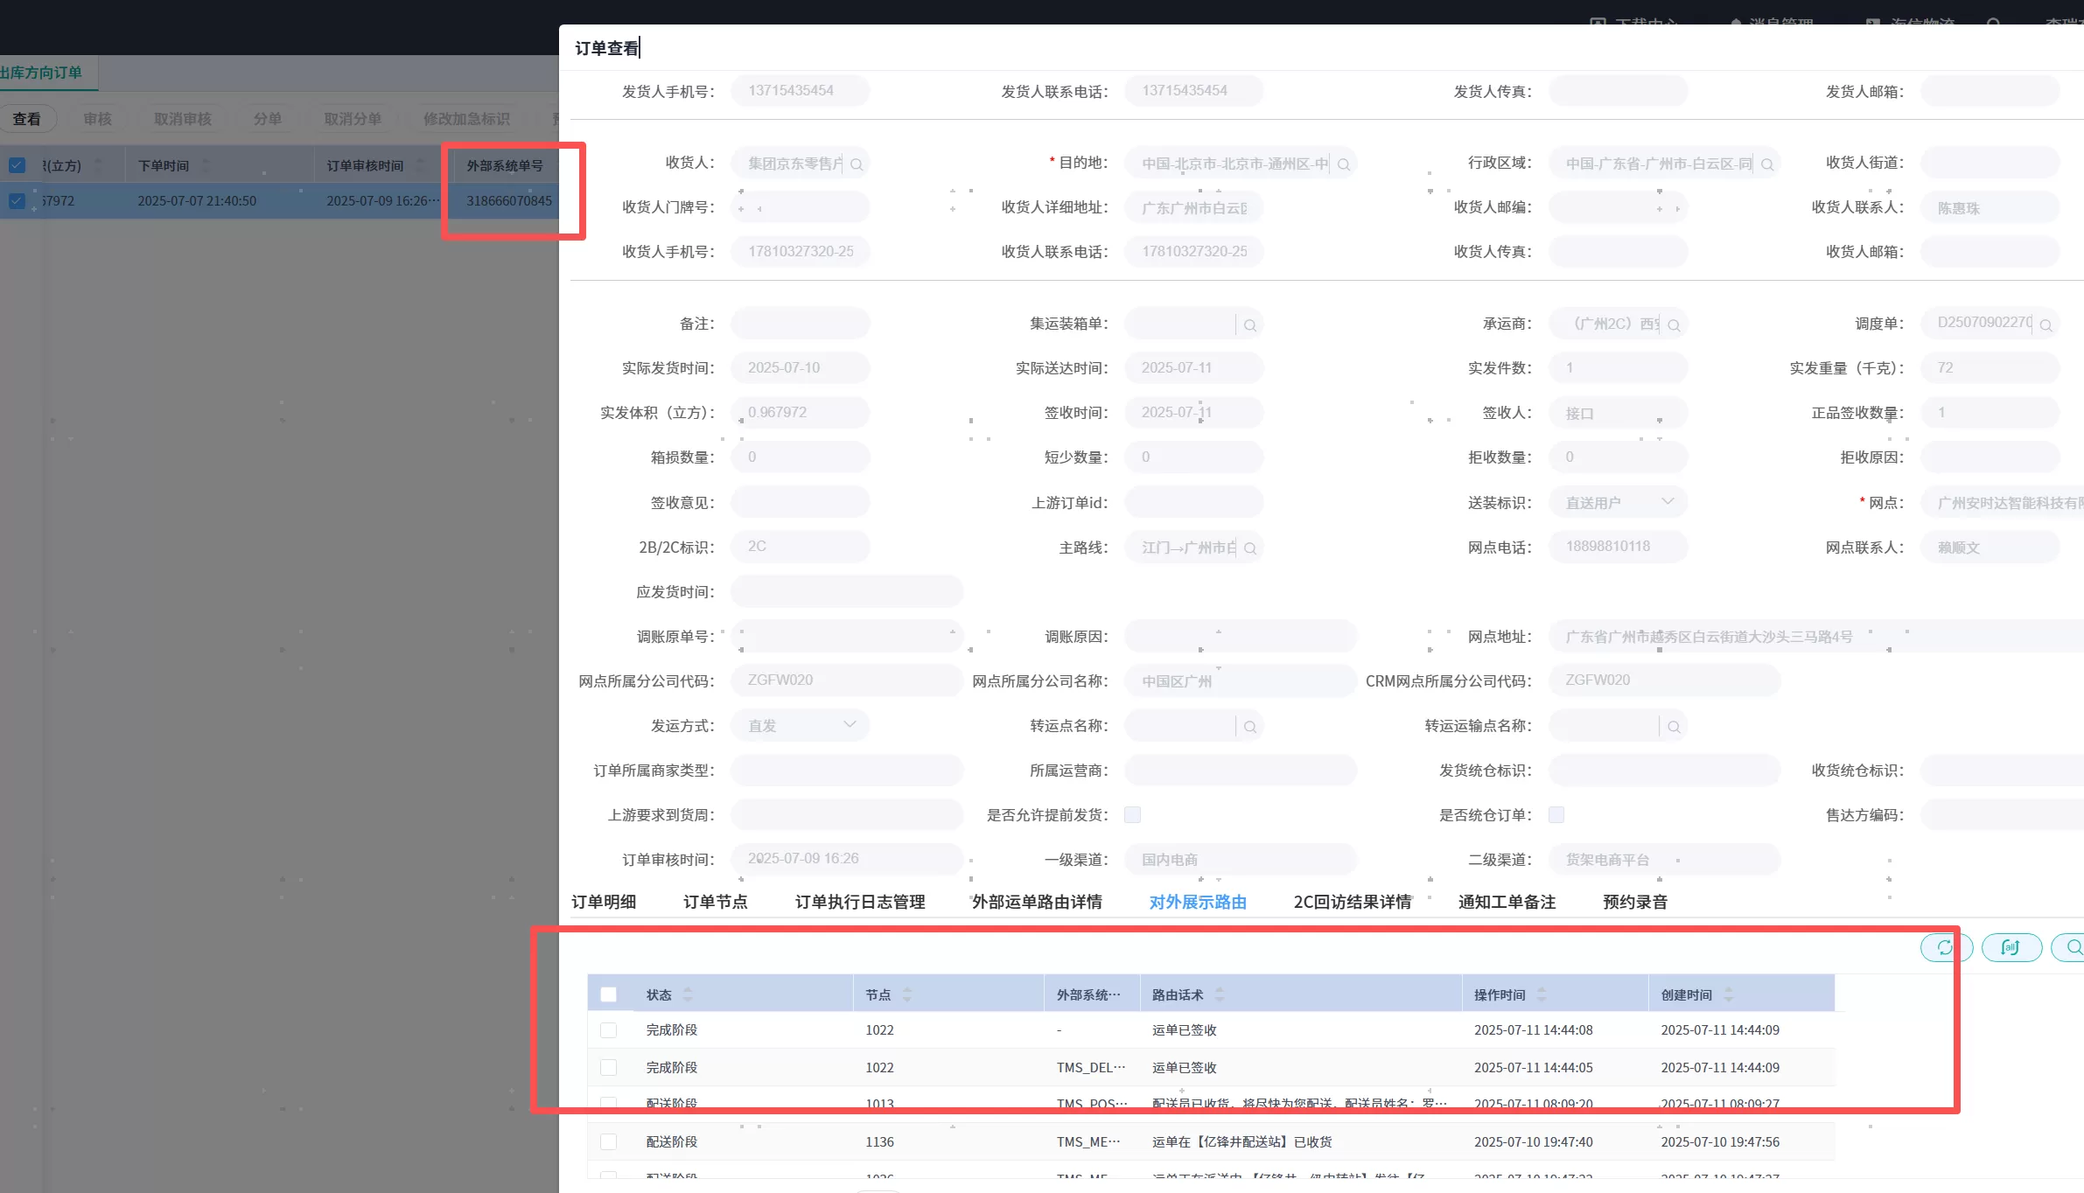Sort by the 创建时间 column arrows
2084x1193 pixels.
[1728, 994]
